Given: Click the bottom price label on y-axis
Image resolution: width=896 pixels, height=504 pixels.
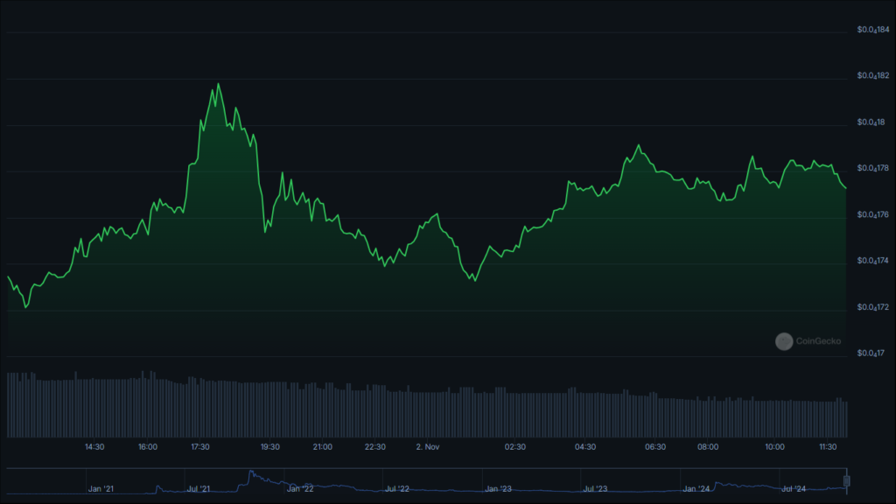Looking at the screenshot, I should click(x=873, y=353).
